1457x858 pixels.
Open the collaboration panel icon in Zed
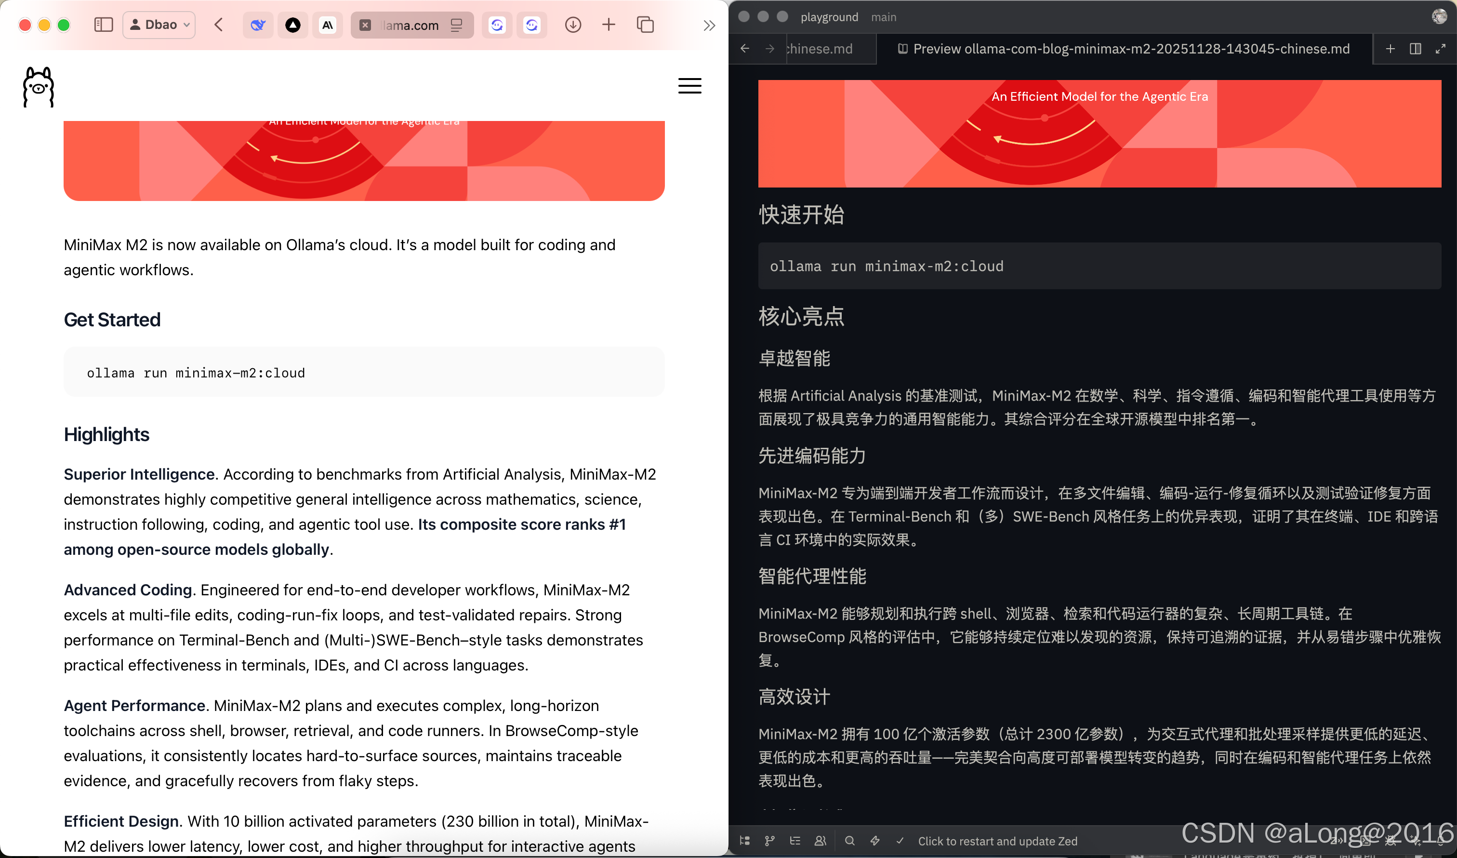(821, 841)
